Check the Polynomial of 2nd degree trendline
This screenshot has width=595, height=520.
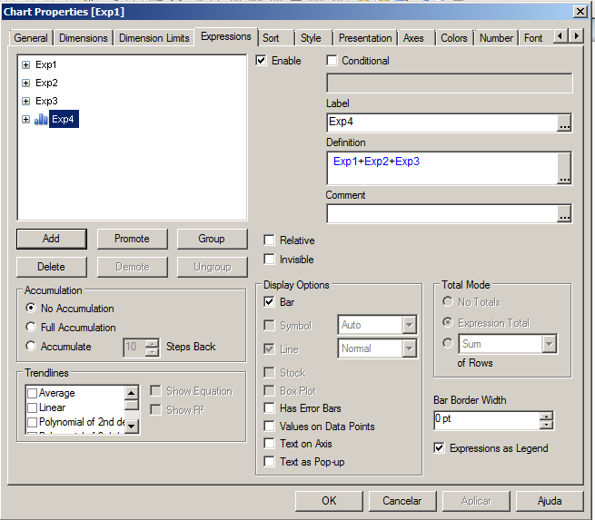click(33, 422)
